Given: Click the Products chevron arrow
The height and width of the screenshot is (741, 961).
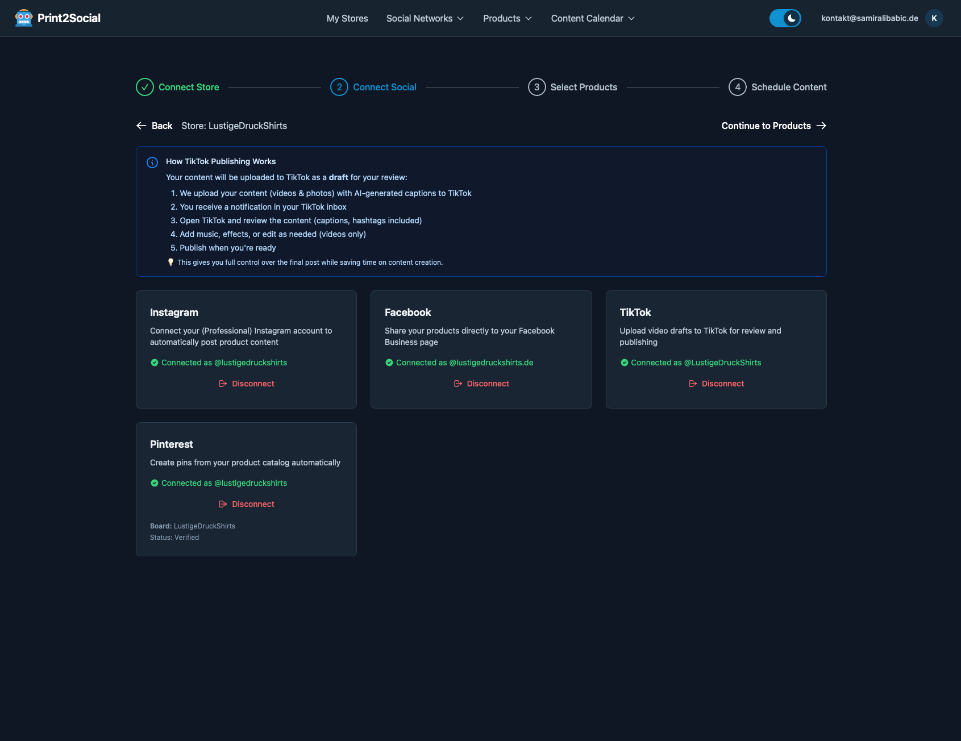Looking at the screenshot, I should [x=529, y=18].
